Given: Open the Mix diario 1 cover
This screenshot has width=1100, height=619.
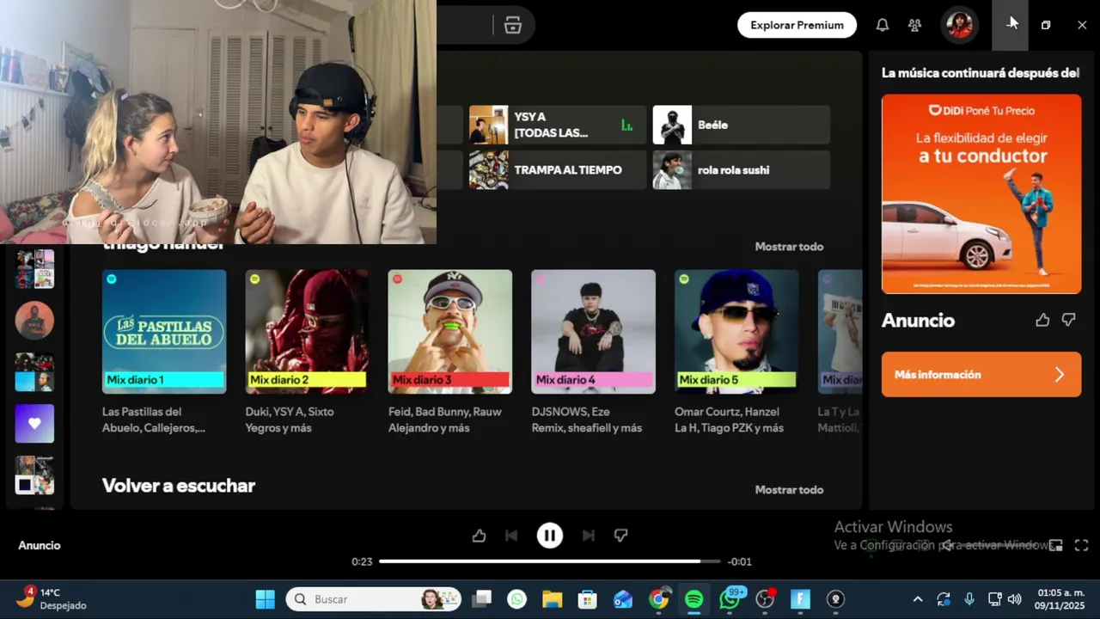Looking at the screenshot, I should pyautogui.click(x=164, y=332).
